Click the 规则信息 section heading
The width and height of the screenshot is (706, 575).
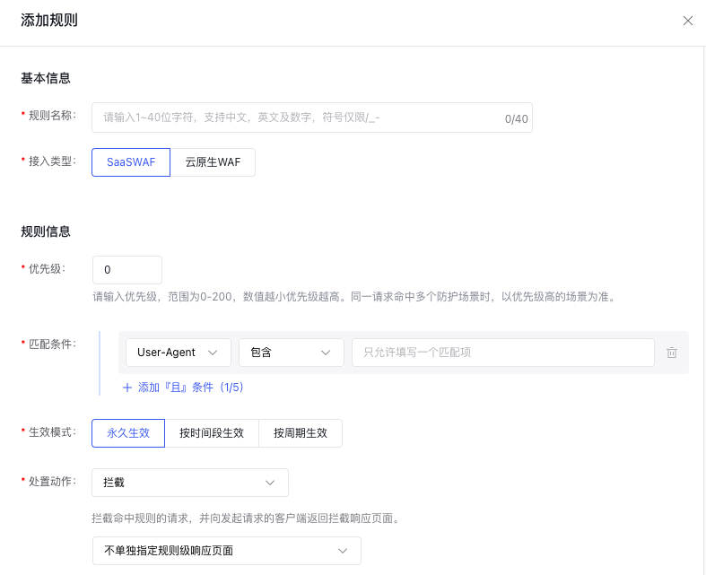click(x=46, y=232)
